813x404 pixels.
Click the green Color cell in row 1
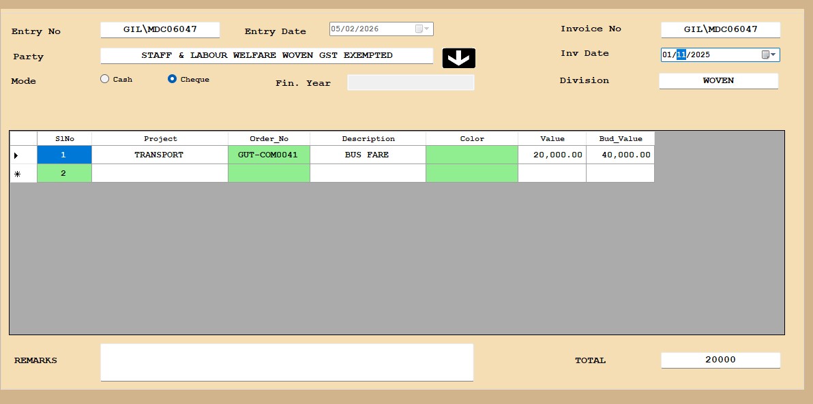pyautogui.click(x=471, y=155)
